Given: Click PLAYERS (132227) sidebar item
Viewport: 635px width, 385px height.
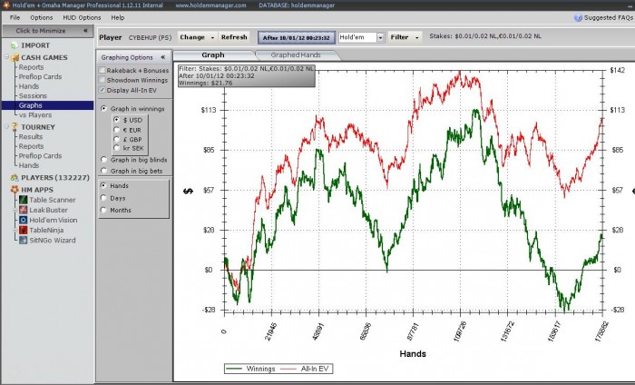Looking at the screenshot, I should click(x=55, y=177).
